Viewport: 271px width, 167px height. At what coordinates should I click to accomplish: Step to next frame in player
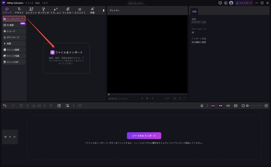tap(152, 98)
